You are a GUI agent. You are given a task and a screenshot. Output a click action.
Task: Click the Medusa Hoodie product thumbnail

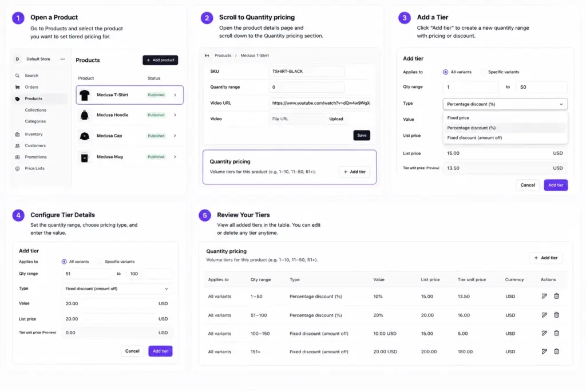pyautogui.click(x=85, y=115)
